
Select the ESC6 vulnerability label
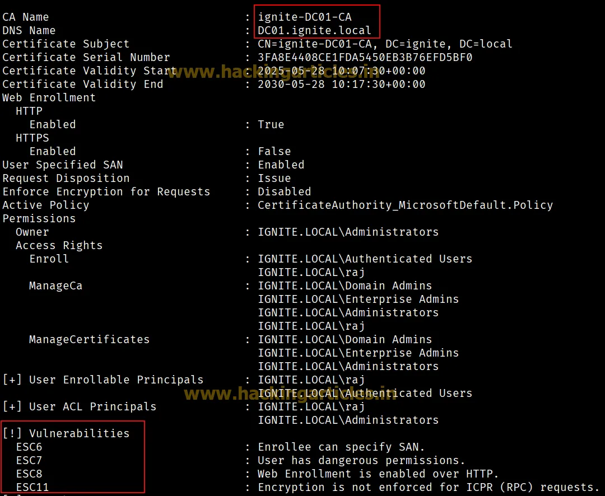click(x=29, y=447)
